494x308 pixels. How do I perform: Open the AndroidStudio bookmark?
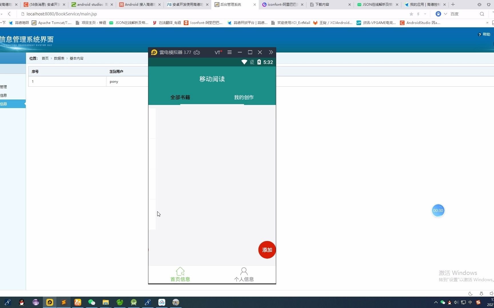420,23
